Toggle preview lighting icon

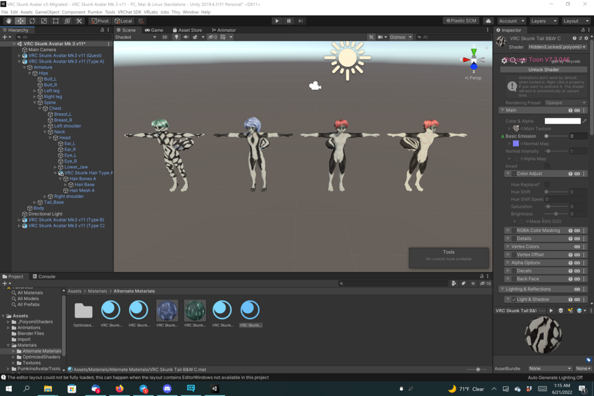(570, 311)
